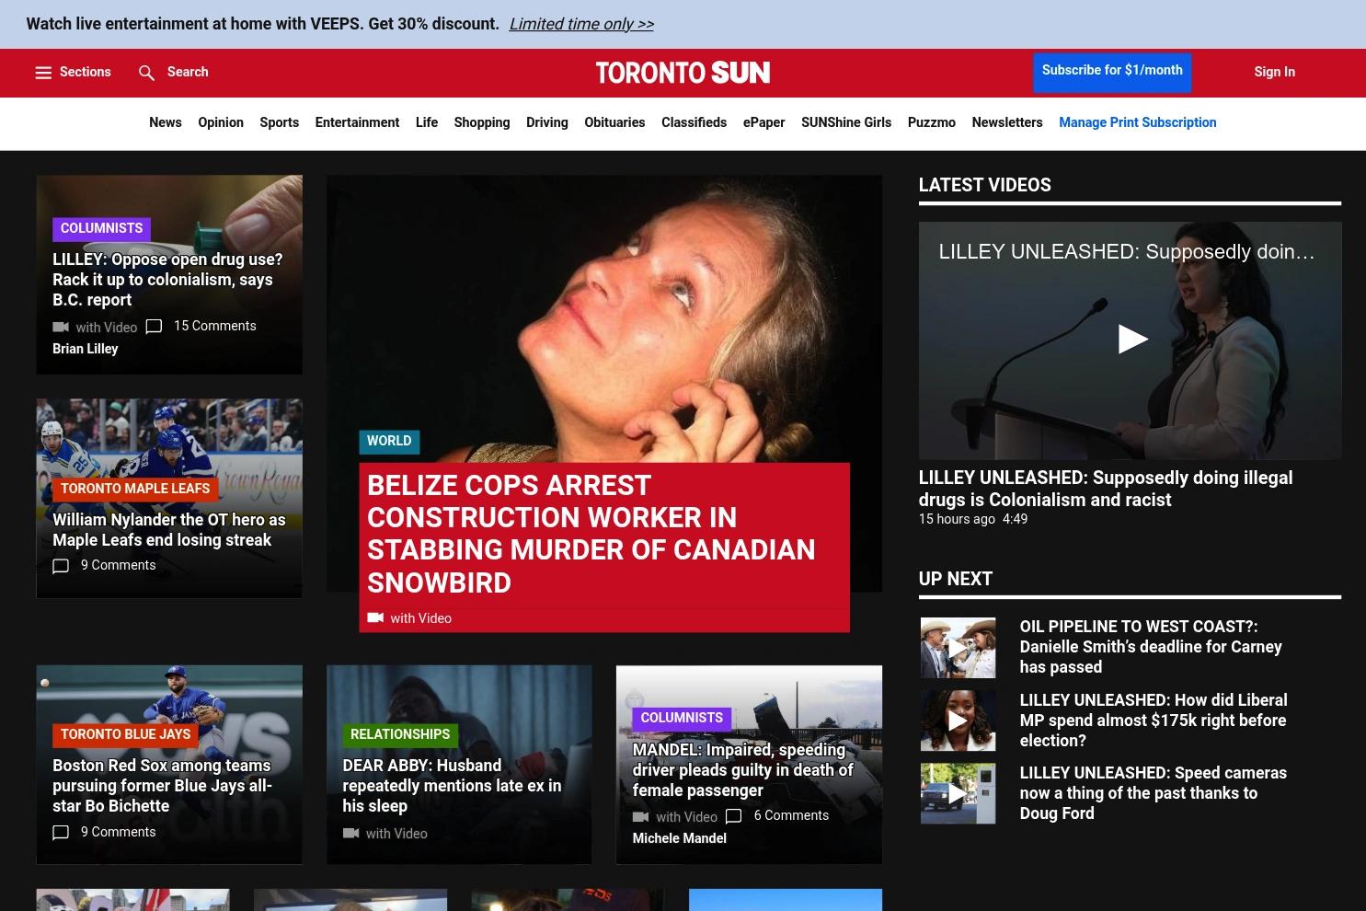Open Dear Abby husband article

[x=452, y=786]
